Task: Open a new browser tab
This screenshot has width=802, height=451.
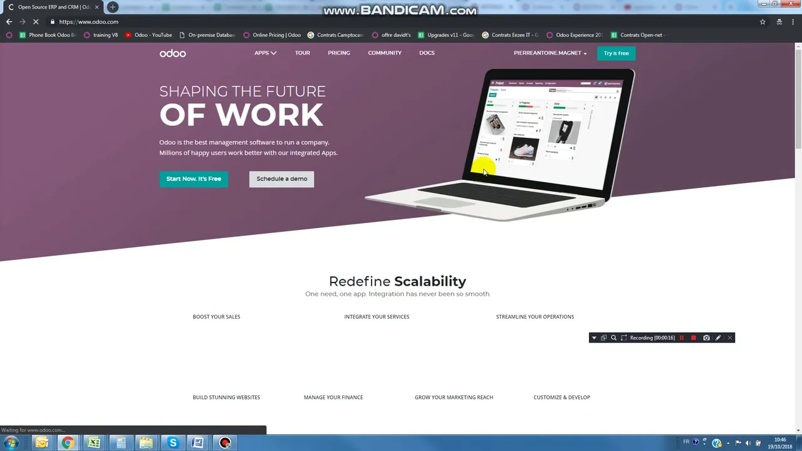Action: [x=113, y=7]
